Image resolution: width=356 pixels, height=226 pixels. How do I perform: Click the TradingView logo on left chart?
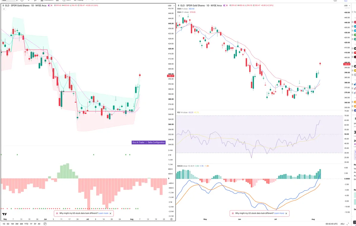coord(4,214)
